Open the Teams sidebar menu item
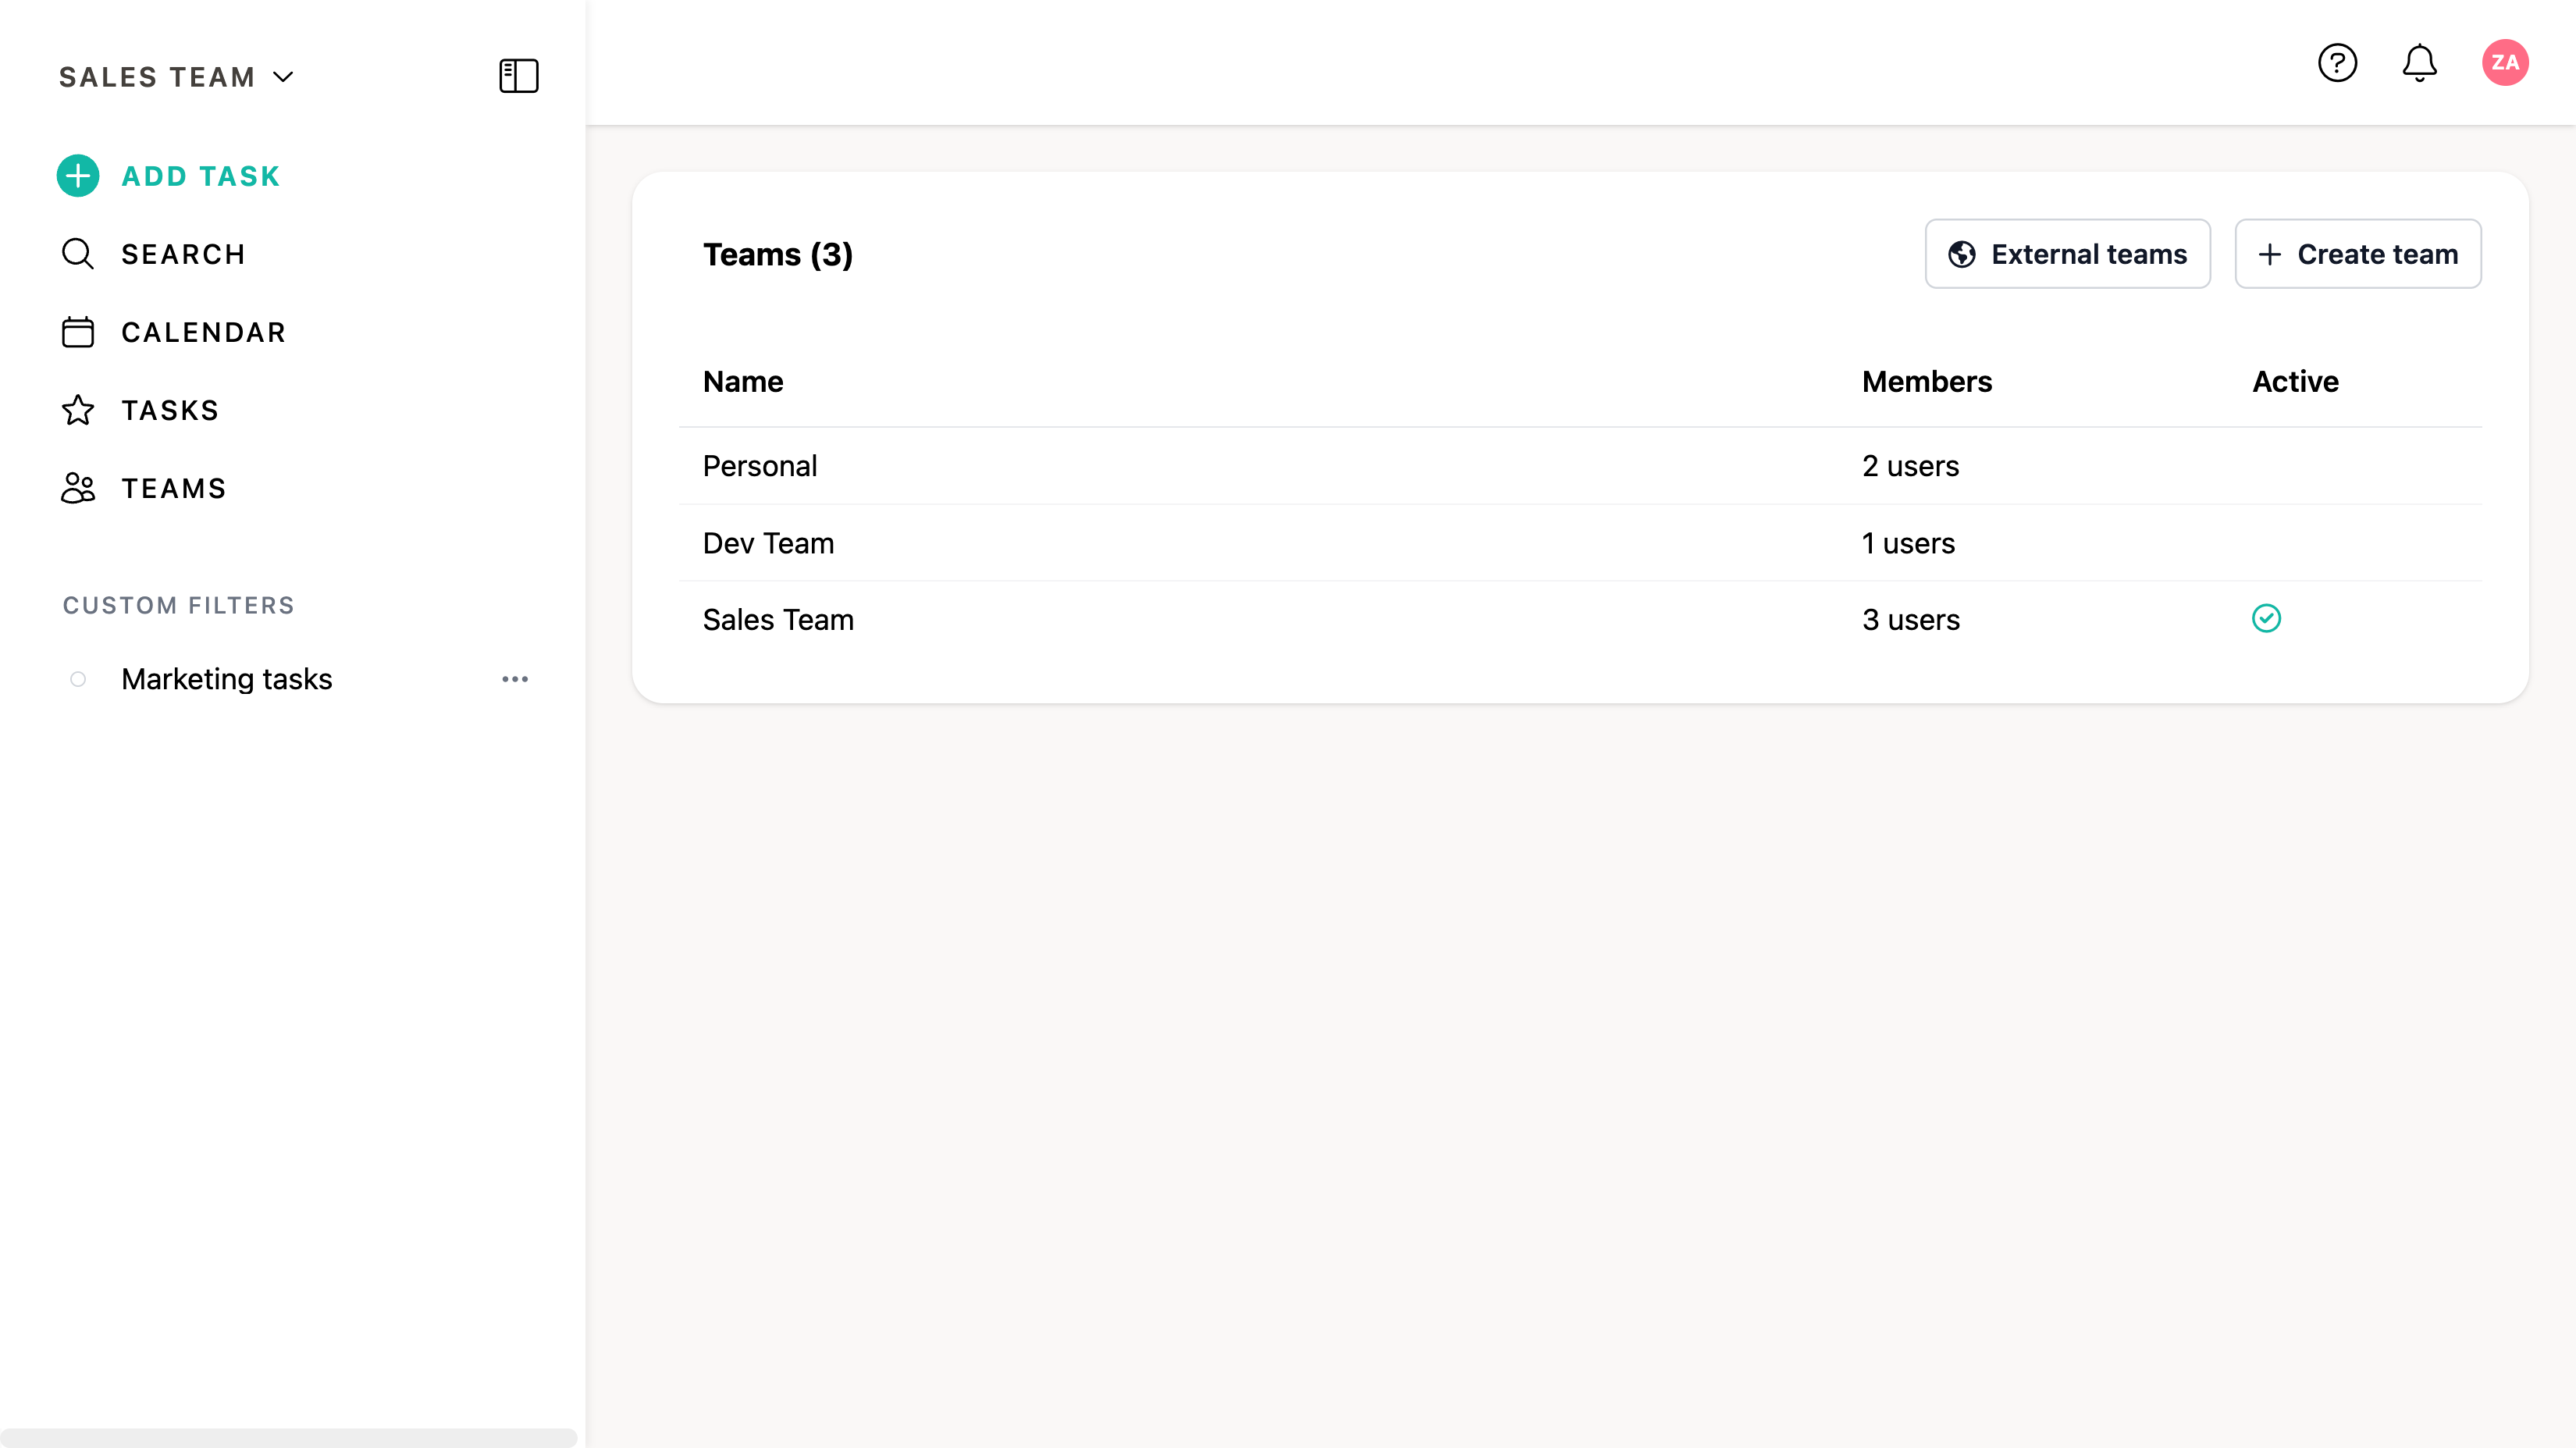The width and height of the screenshot is (2576, 1448). 173,488
